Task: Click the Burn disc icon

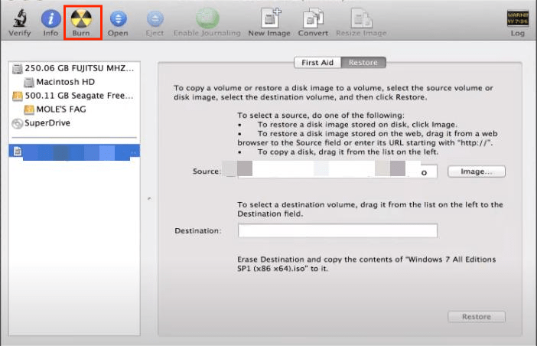Action: coord(81,19)
